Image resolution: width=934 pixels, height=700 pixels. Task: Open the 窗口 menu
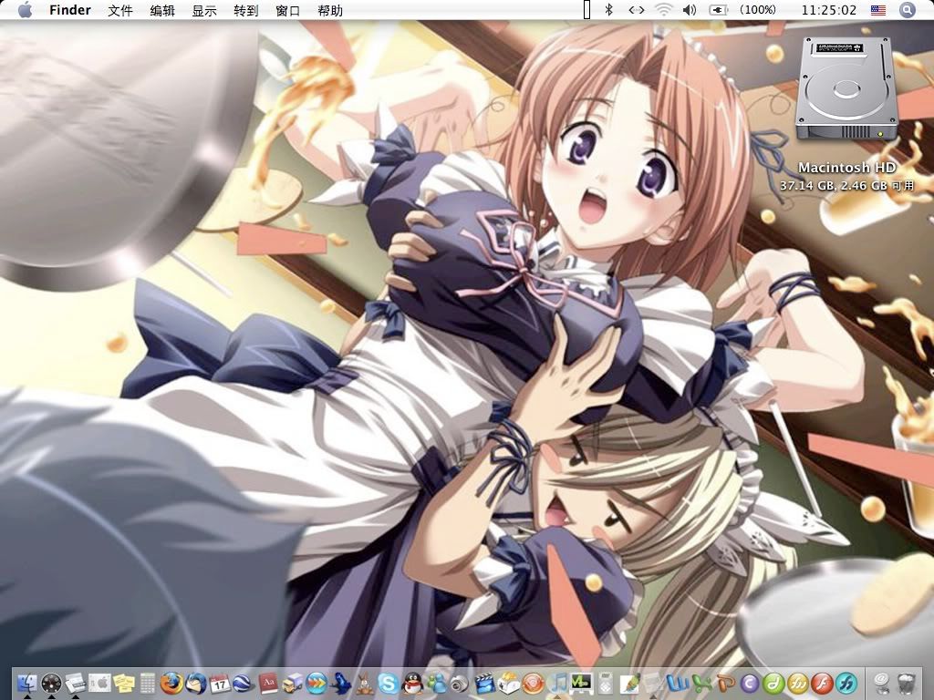point(288,10)
